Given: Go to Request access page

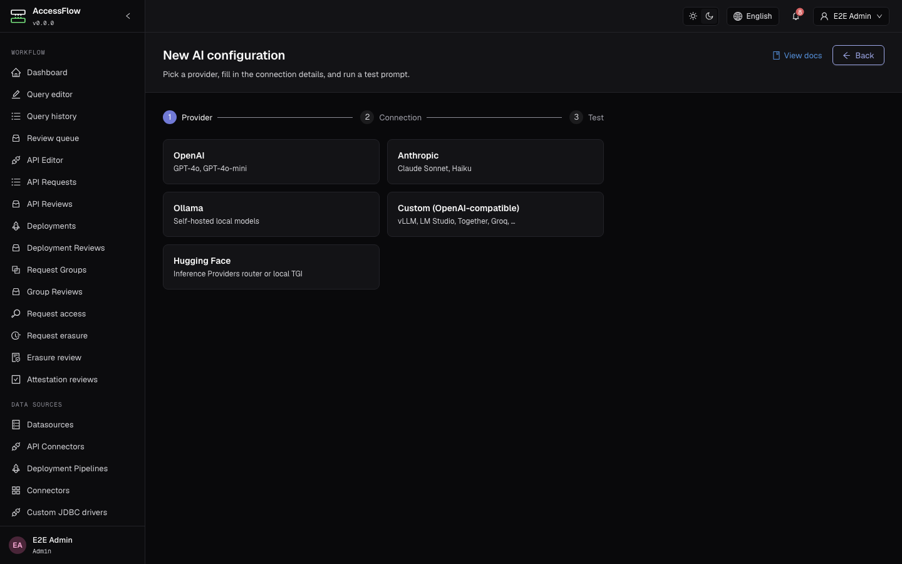Looking at the screenshot, I should pos(72,314).
